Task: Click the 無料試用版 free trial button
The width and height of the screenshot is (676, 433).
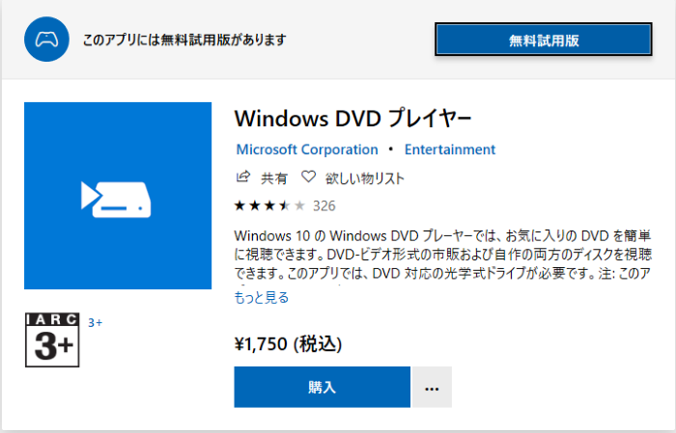Action: 544,40
